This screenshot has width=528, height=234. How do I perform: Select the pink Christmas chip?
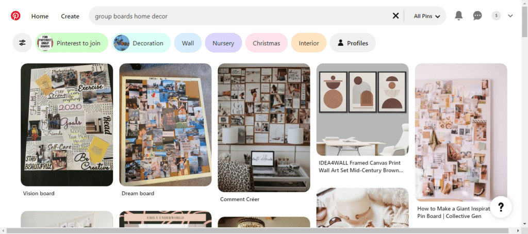267,43
